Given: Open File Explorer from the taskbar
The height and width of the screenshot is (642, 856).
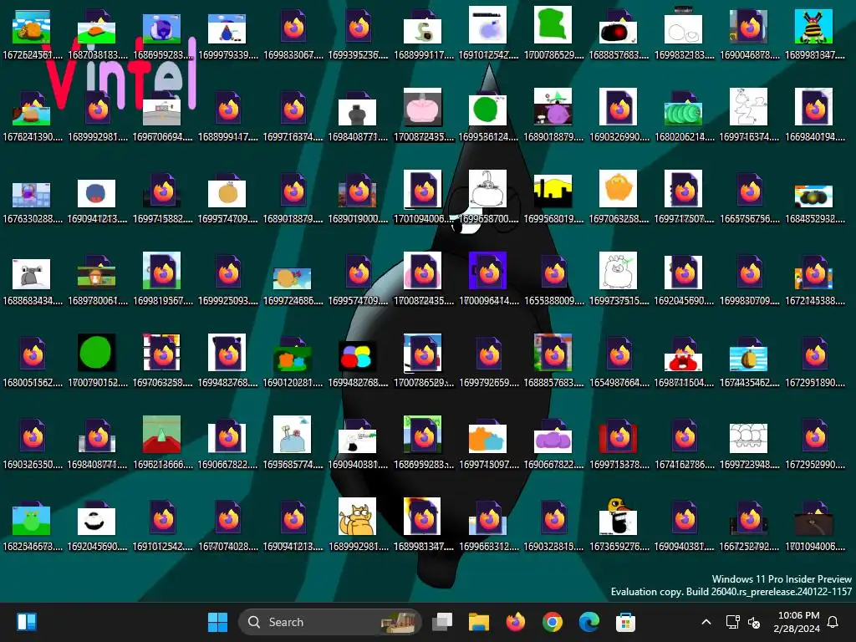Looking at the screenshot, I should 479,622.
